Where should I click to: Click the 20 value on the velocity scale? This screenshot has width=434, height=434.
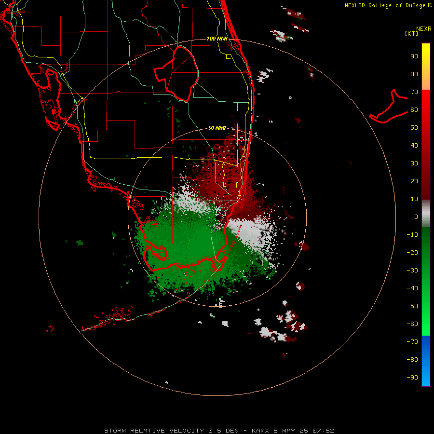point(414,181)
